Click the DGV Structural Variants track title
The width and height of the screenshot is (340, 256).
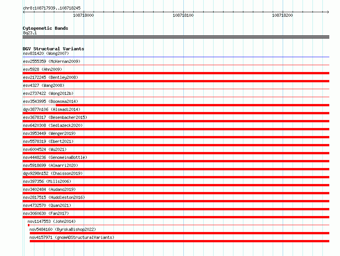pos(53,49)
